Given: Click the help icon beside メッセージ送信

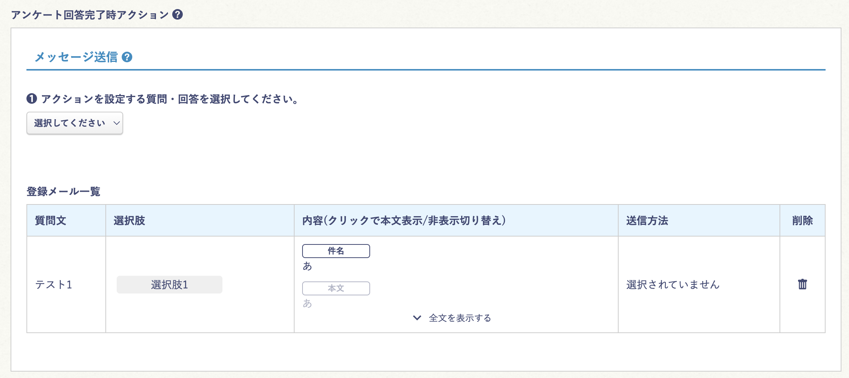Looking at the screenshot, I should click(127, 57).
